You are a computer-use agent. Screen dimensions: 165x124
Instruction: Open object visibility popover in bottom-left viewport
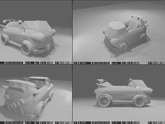click(57, 123)
